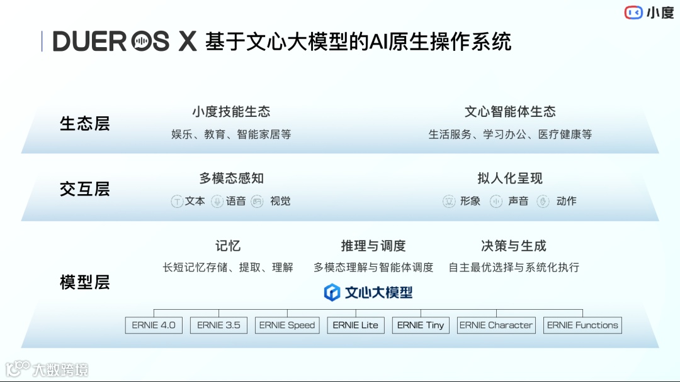Click the 动作 label
This screenshot has height=382, width=680.
pos(567,201)
